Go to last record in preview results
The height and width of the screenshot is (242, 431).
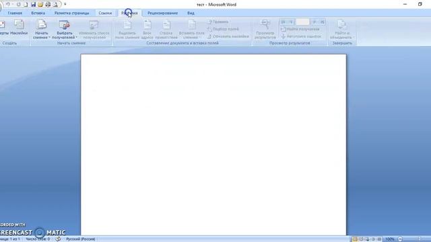pos(322,22)
